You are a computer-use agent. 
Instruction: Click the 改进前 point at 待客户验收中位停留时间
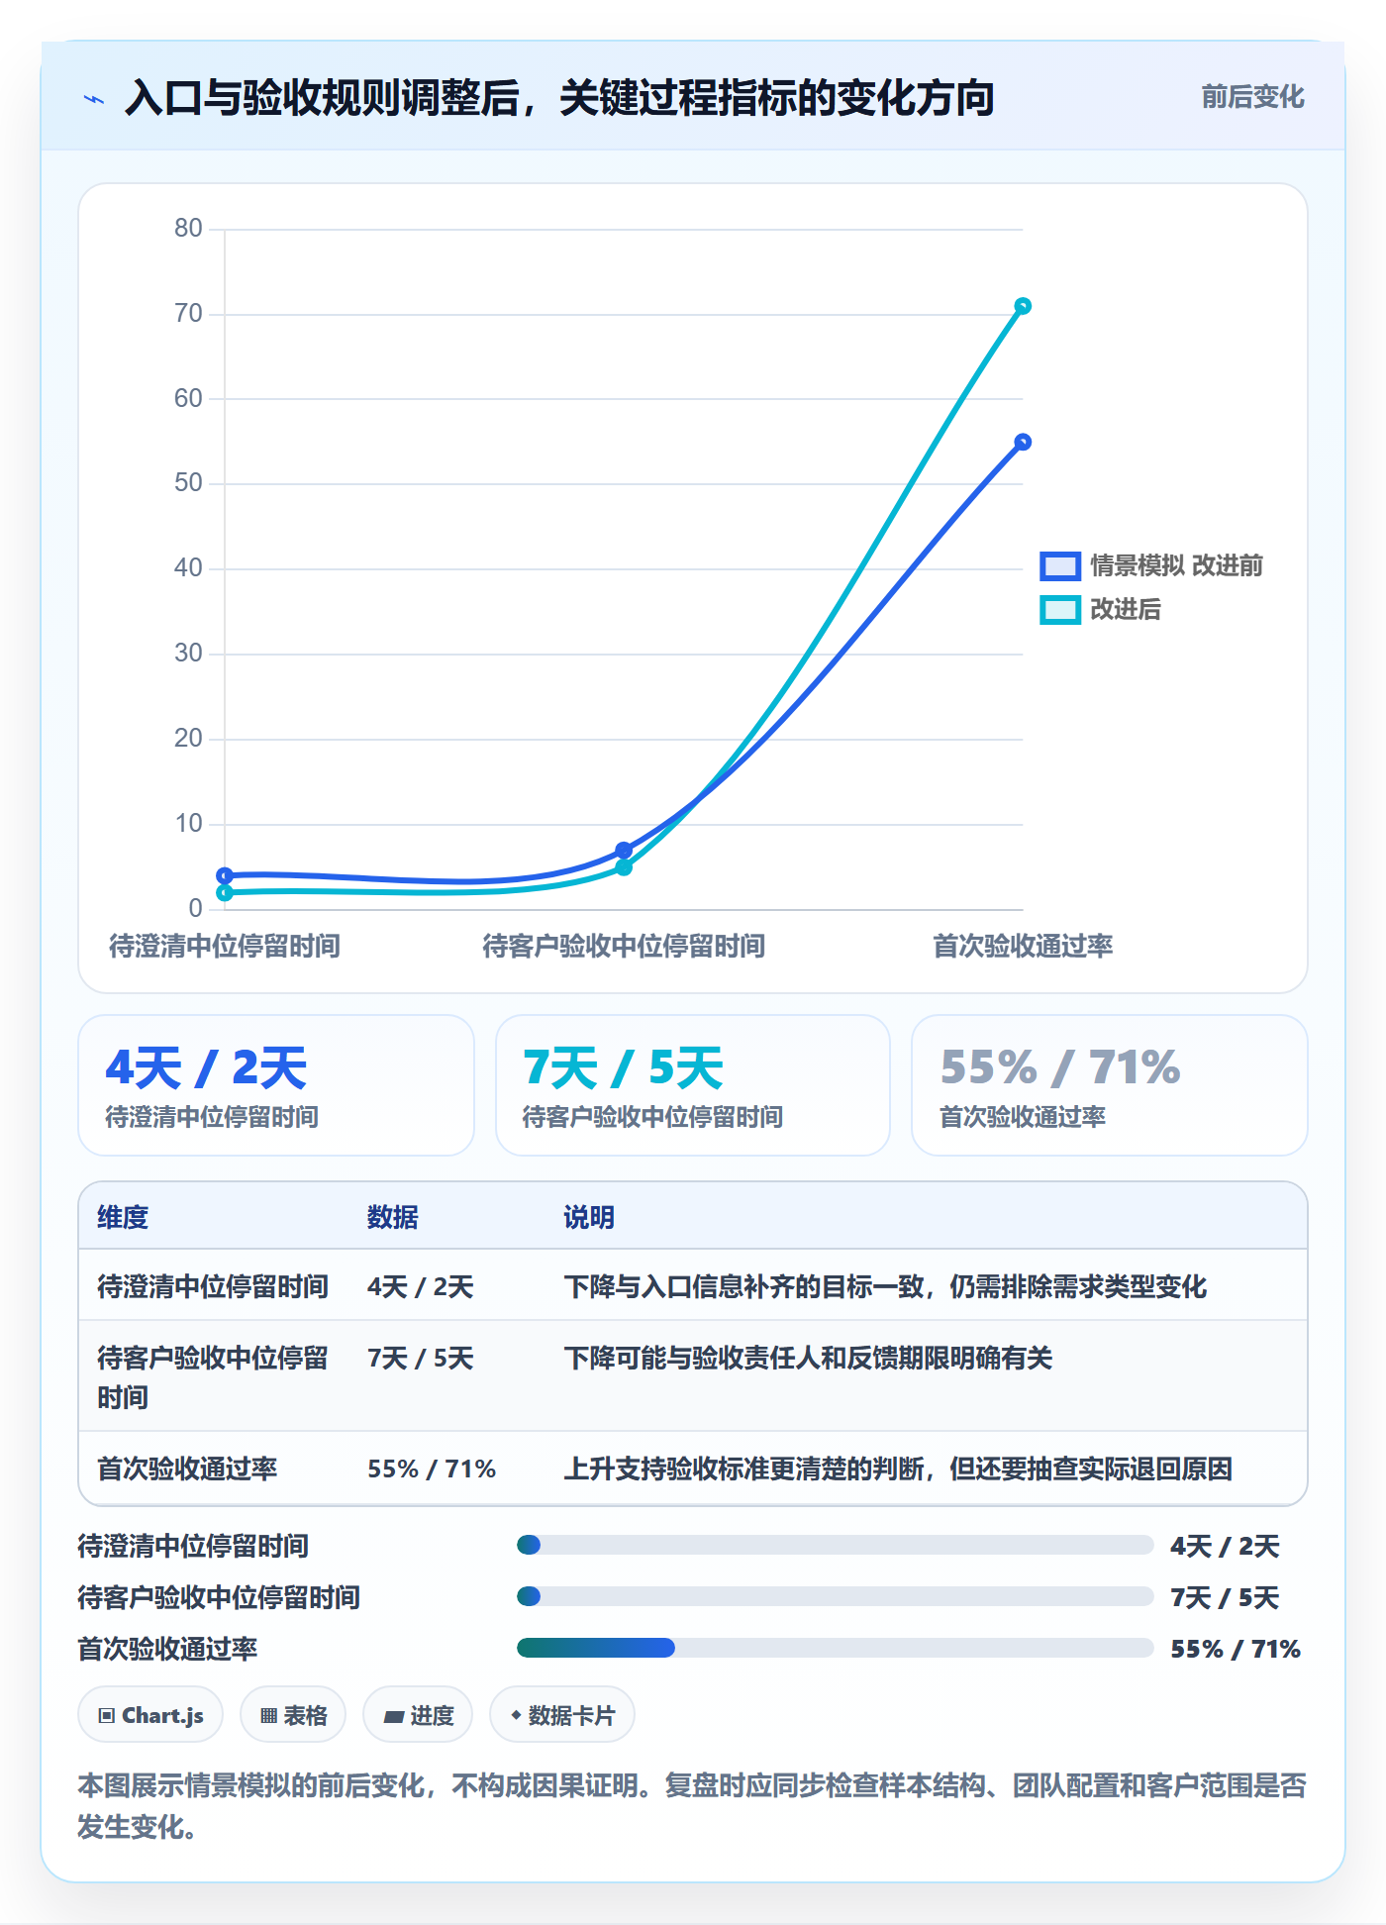[x=624, y=850]
